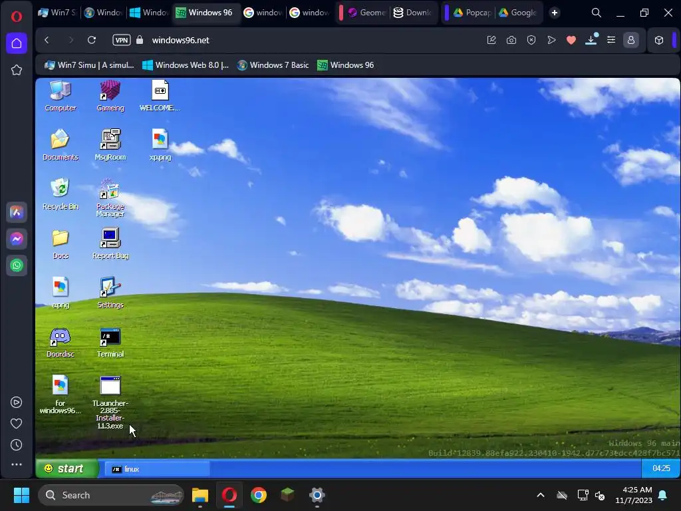Image resolution: width=681 pixels, height=511 pixels.
Task: Click the Windows 96 start button
Action: click(67, 468)
